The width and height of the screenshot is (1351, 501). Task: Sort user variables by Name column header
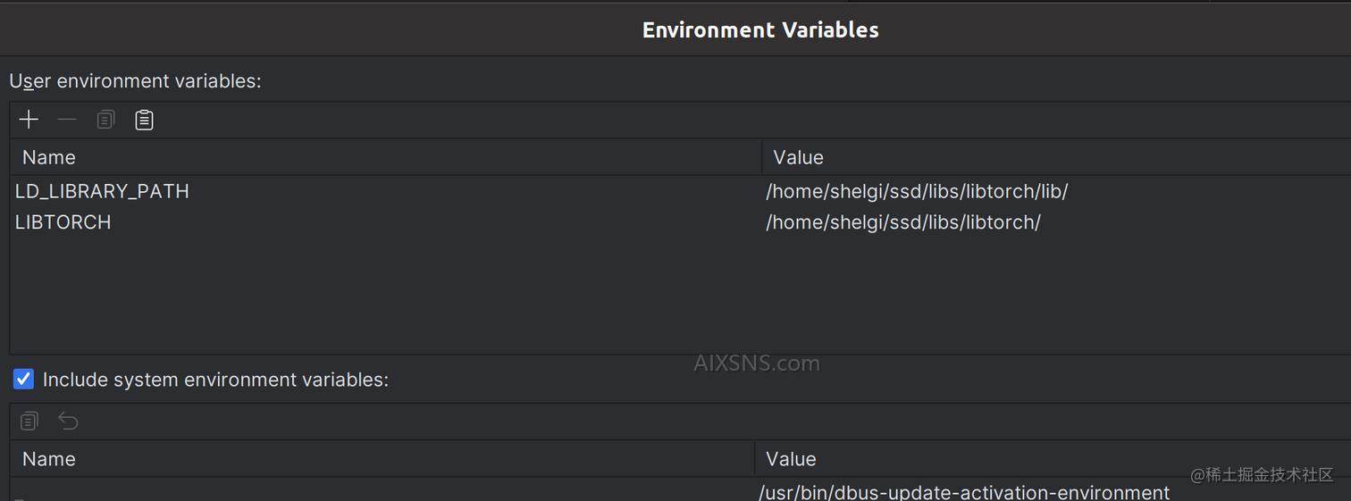click(x=49, y=157)
